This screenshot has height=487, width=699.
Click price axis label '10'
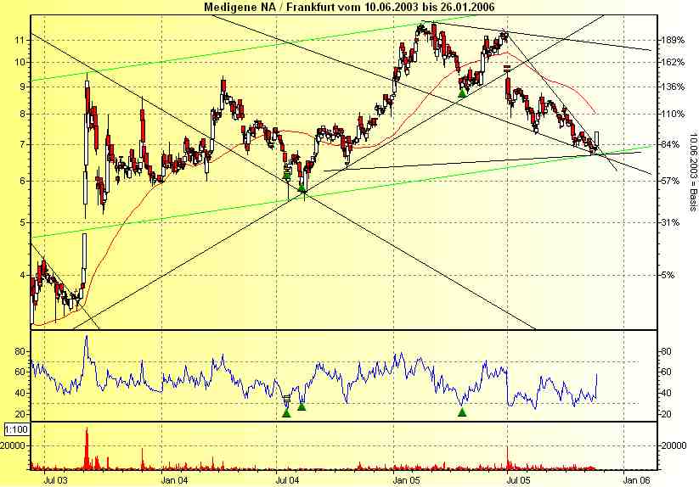point(19,62)
